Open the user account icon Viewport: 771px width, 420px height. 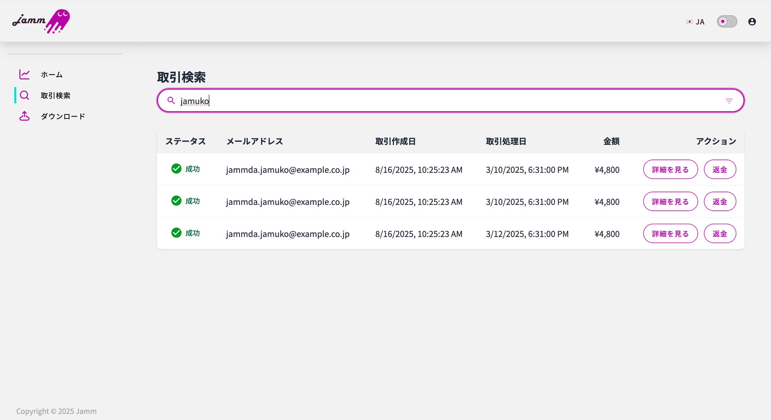point(752,22)
